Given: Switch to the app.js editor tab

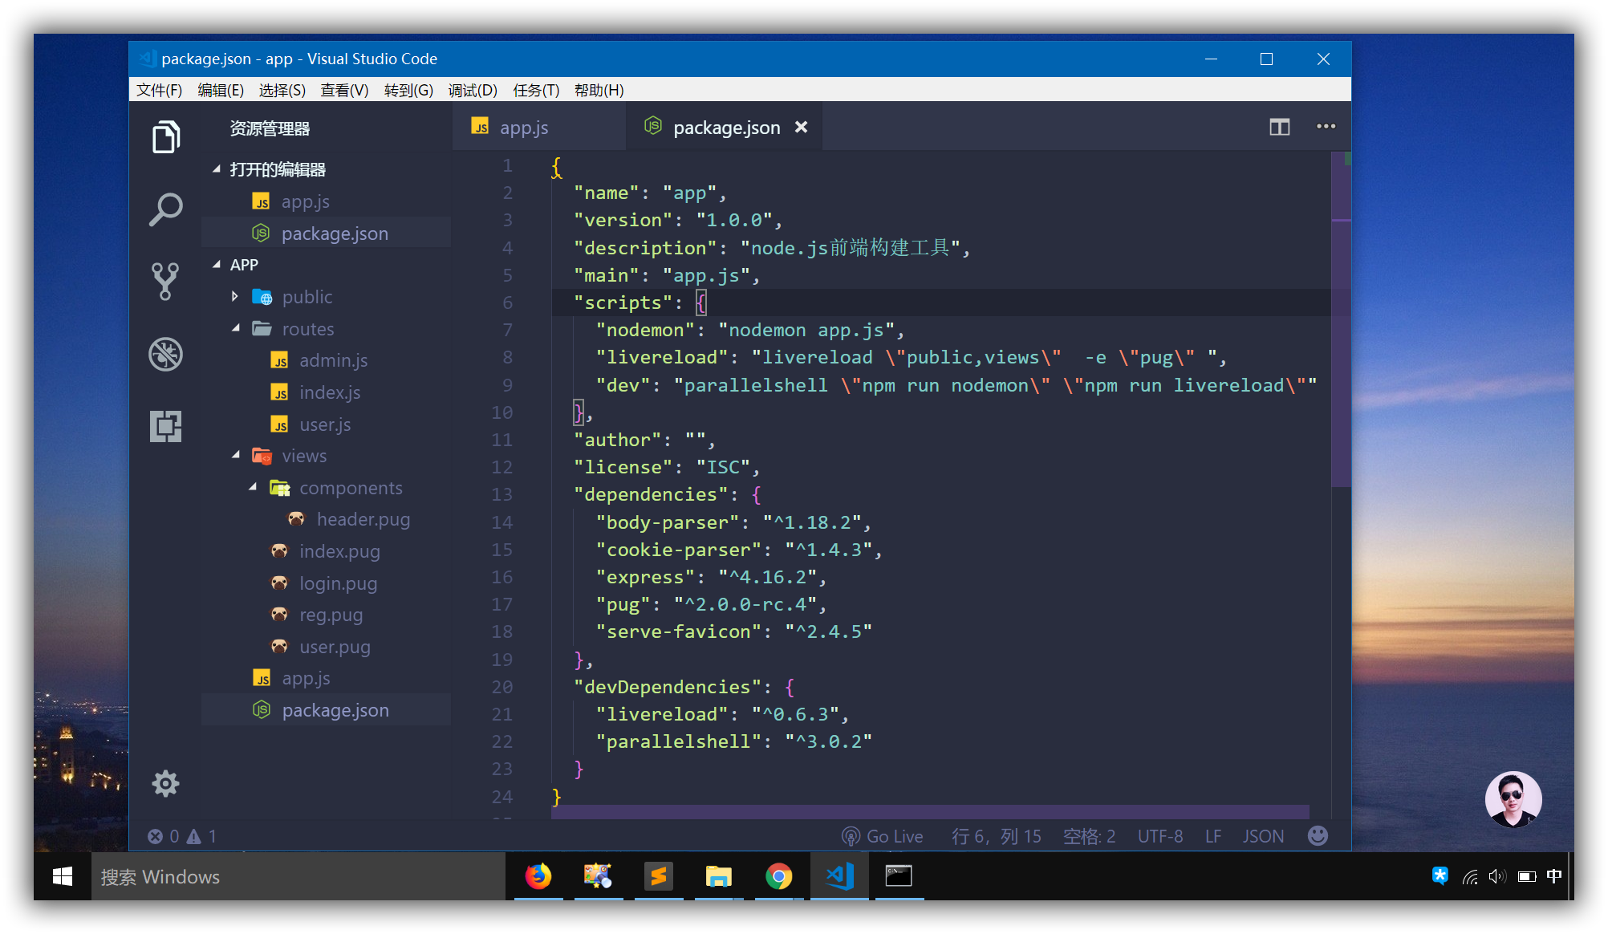Looking at the screenshot, I should click(x=523, y=128).
